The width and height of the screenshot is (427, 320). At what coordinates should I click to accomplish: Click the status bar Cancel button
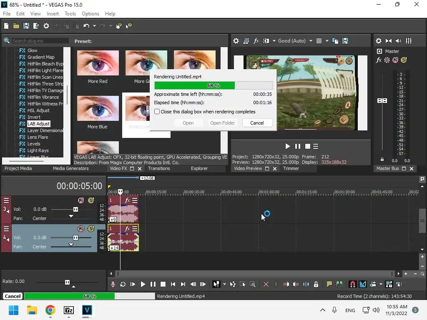tap(13, 296)
